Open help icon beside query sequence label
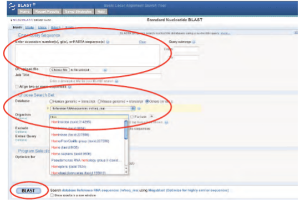Image resolution: width=305 pixels, height=209 pixels. coord(108,41)
